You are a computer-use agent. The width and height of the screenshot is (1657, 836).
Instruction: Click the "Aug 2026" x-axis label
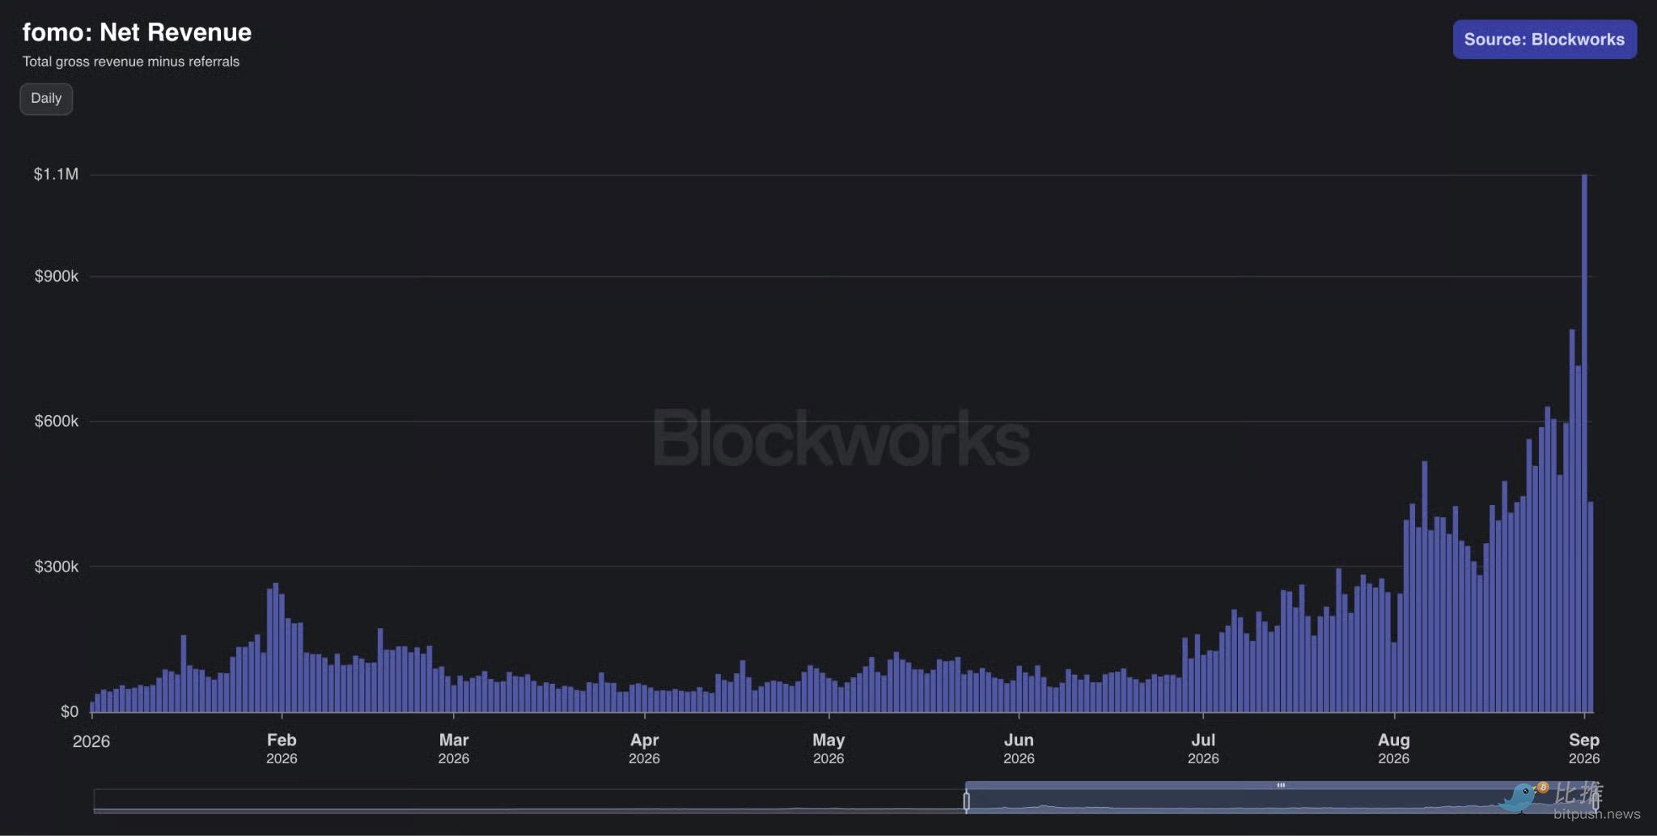[1393, 749]
